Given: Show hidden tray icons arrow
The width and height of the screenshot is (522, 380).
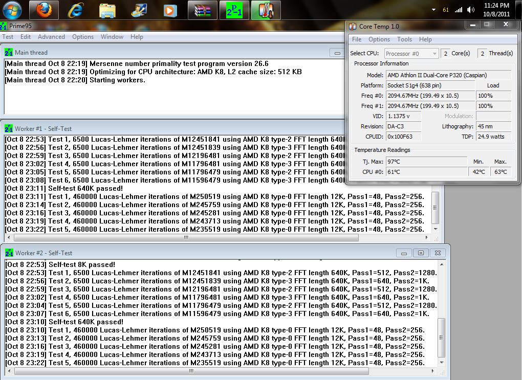Looking at the screenshot, I should (433, 10).
